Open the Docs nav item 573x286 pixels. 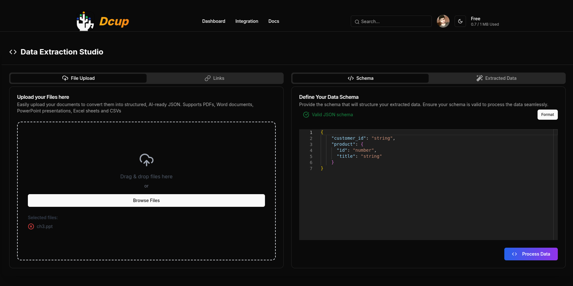click(x=274, y=21)
